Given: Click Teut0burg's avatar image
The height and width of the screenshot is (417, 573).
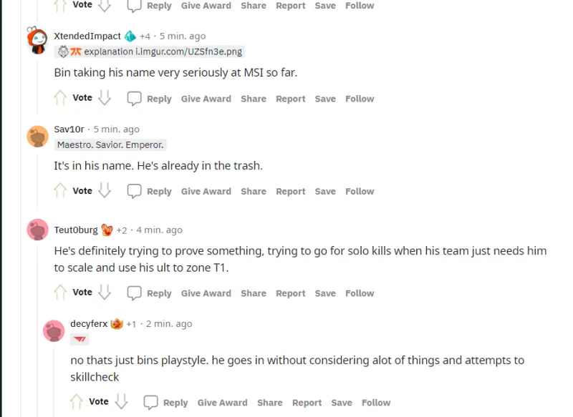Looking at the screenshot, I should tap(37, 230).
